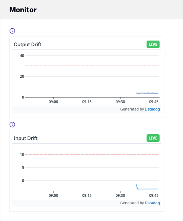Click the initial spike of the Input Drift line
This screenshot has width=183, height=221.
tap(137, 187)
